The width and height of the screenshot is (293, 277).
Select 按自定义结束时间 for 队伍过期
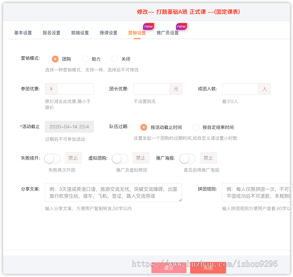(196, 127)
